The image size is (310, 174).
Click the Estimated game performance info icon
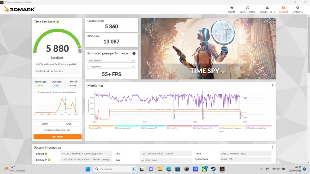tap(134, 53)
